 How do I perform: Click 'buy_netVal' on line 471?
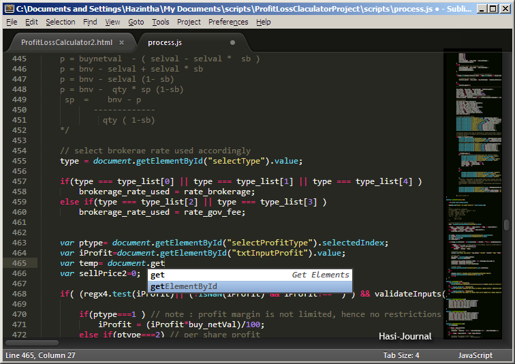click(213, 324)
